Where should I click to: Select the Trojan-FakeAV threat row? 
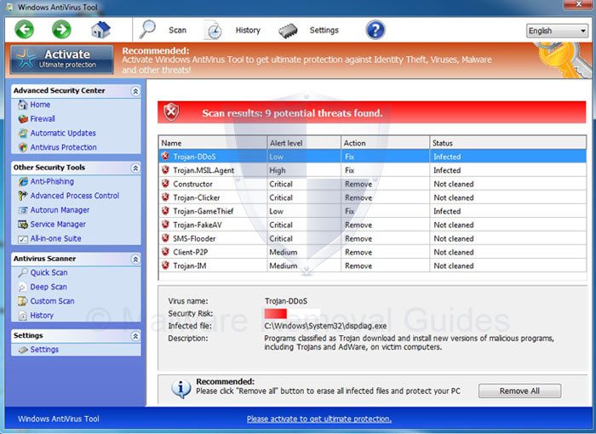tap(373, 225)
